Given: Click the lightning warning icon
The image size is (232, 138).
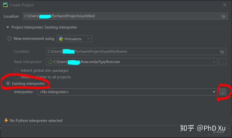Looking at the screenshot, I should click(x=6, y=120).
